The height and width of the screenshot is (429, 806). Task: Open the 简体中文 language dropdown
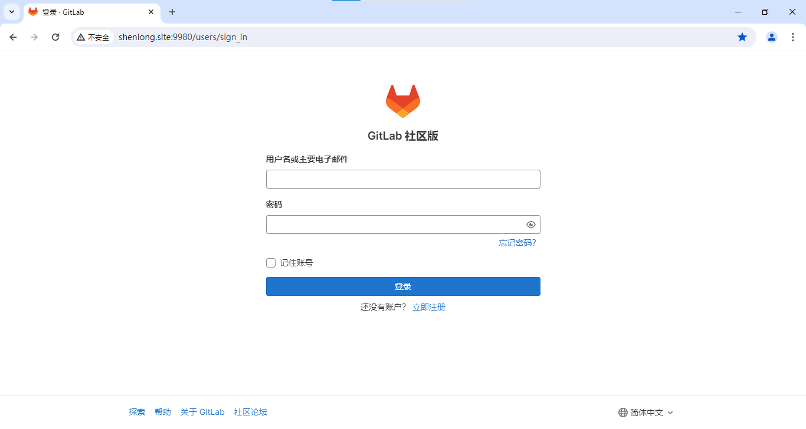click(646, 412)
